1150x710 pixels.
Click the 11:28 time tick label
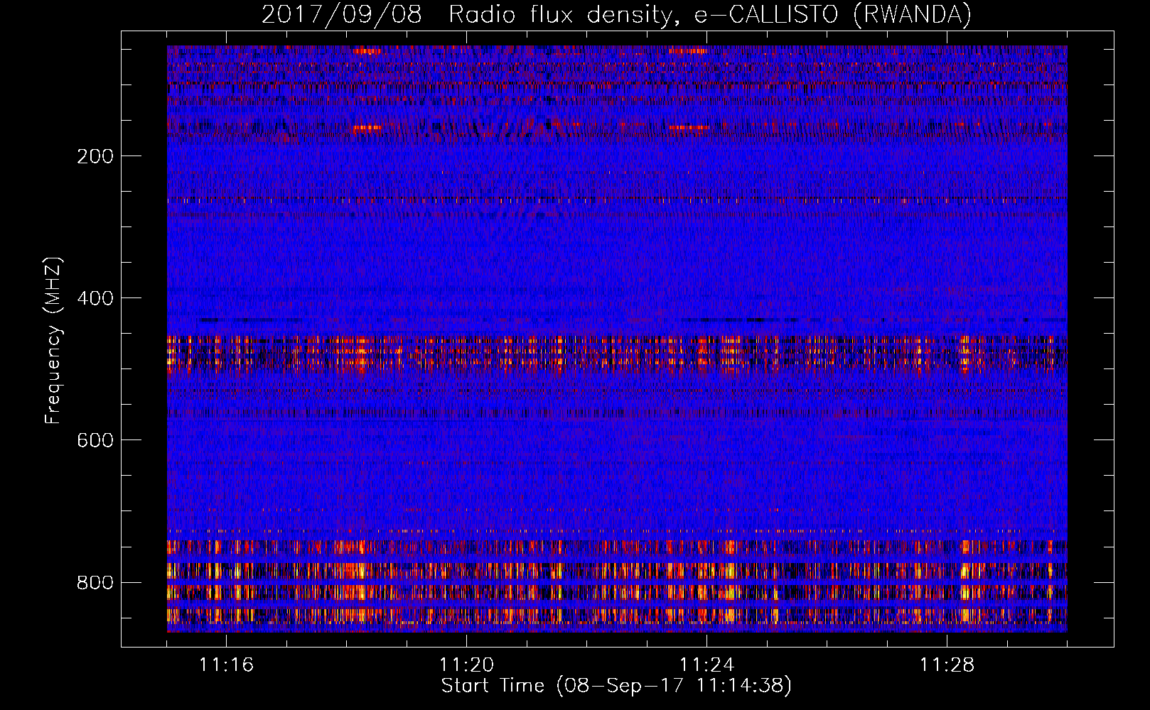pos(947,665)
